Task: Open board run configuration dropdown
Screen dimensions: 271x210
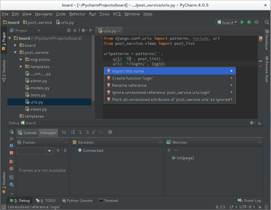Action: coord(227,22)
